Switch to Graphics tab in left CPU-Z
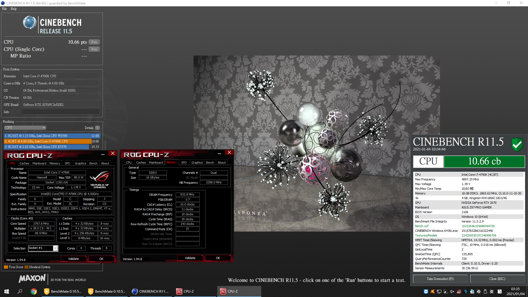 point(81,163)
